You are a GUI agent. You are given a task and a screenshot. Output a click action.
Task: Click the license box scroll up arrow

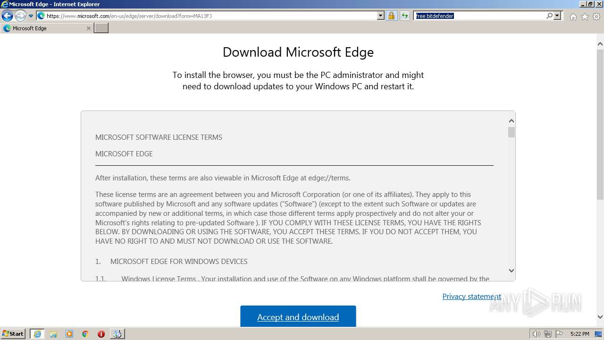pos(512,121)
